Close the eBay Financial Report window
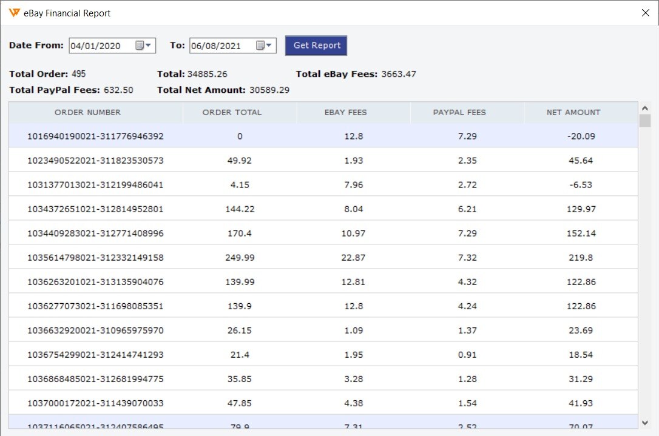Image resolution: width=659 pixels, height=436 pixels. (646, 13)
